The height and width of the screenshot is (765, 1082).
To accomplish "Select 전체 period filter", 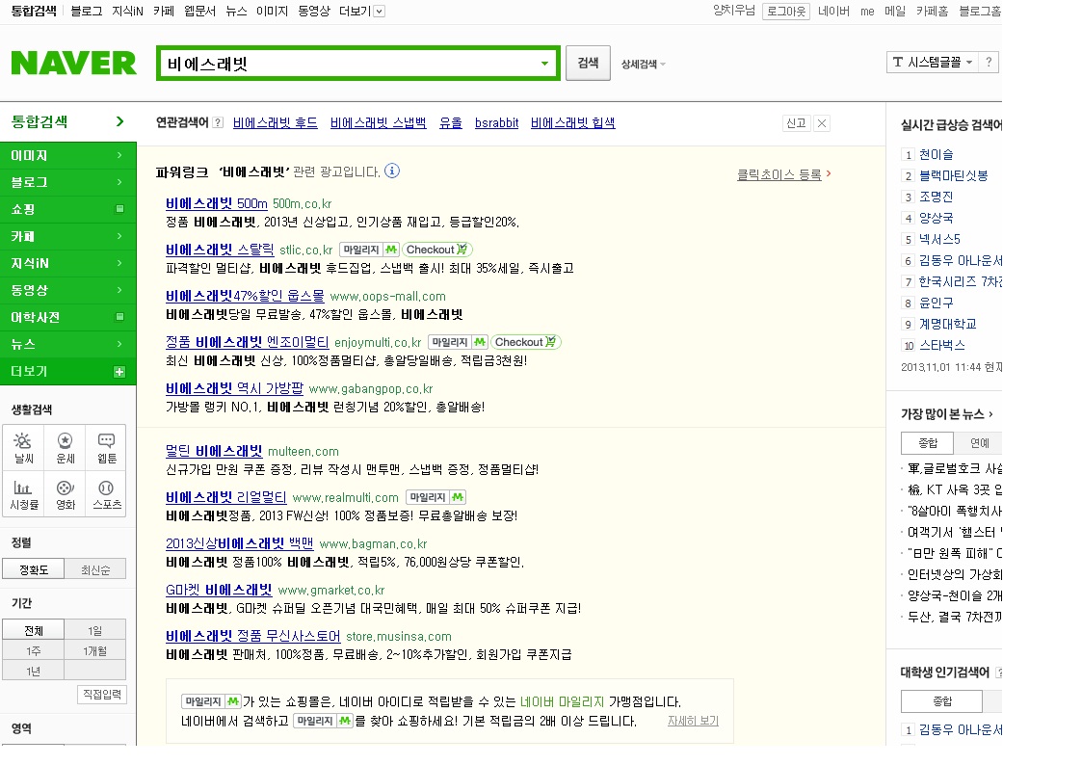I will tap(34, 630).
